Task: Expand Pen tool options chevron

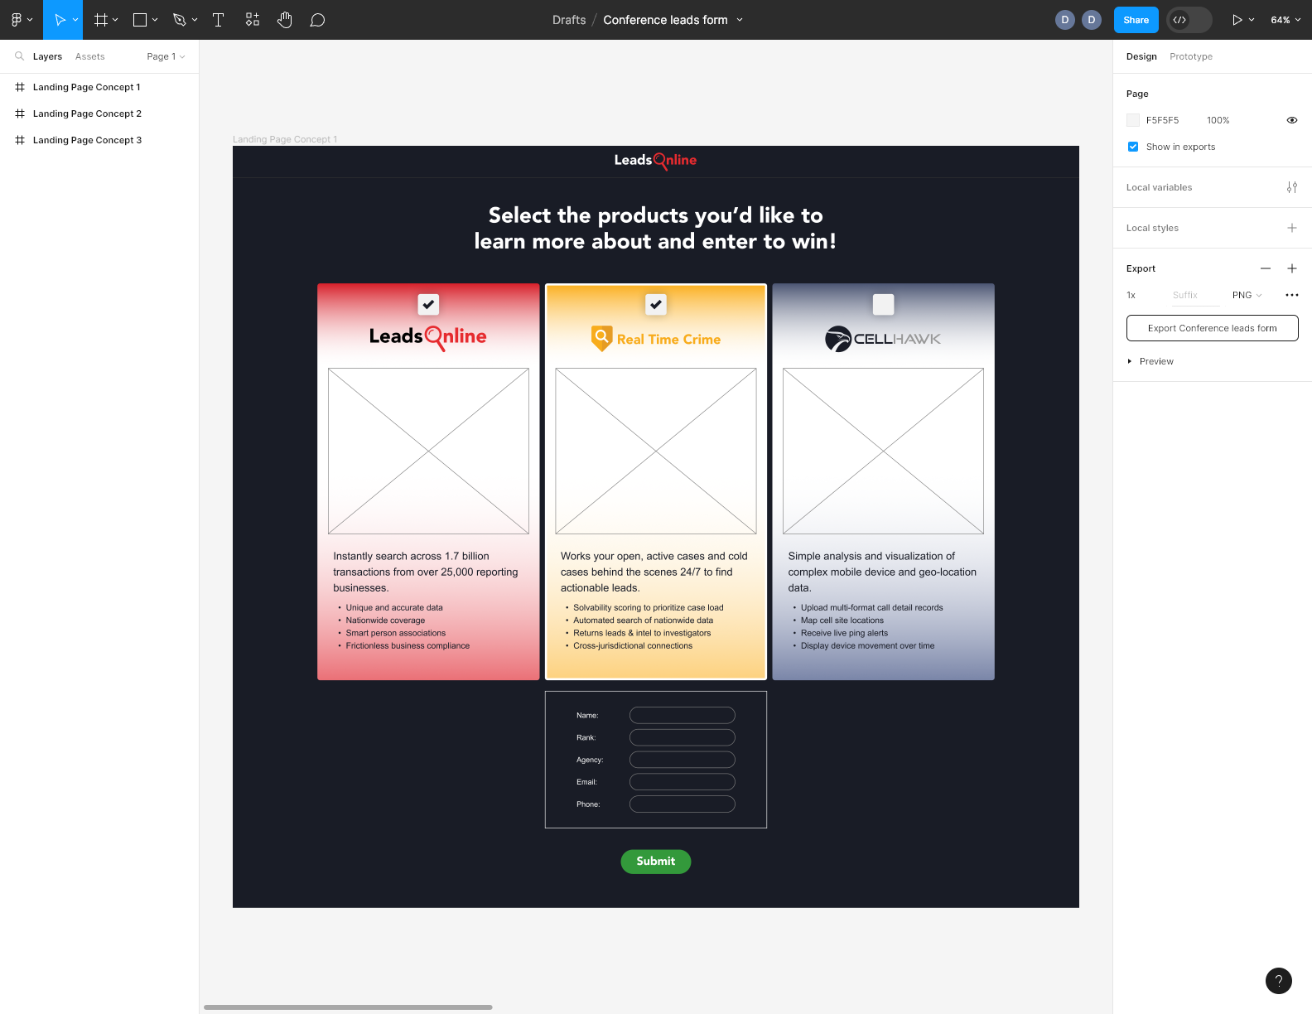Action: tap(195, 20)
